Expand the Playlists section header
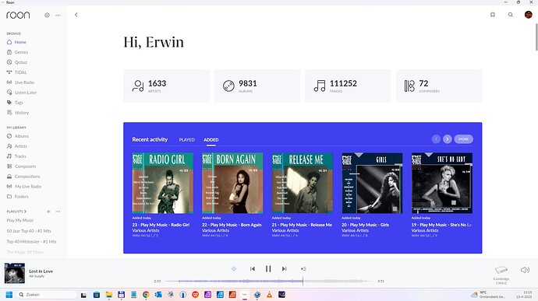The height and width of the screenshot is (301, 538). tap(16, 212)
